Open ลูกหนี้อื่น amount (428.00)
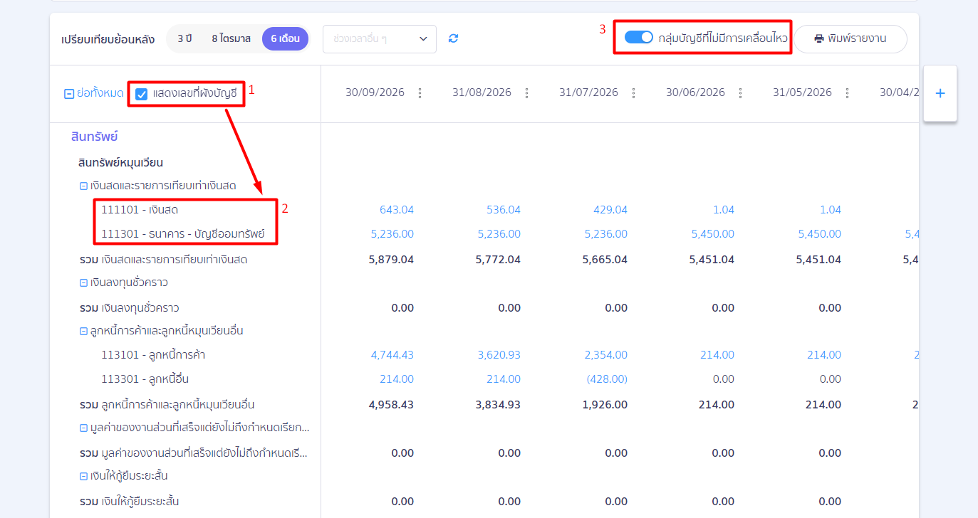The height and width of the screenshot is (518, 978). tap(607, 379)
